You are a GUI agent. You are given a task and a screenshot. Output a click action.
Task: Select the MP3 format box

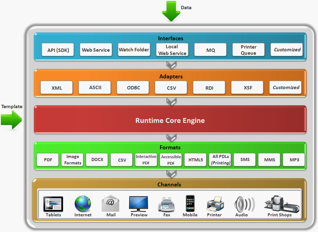click(294, 160)
